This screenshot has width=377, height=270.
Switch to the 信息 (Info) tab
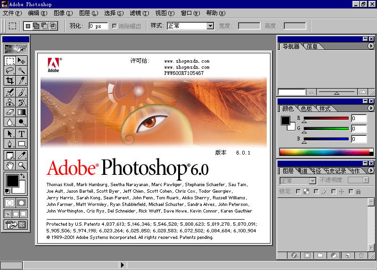click(312, 46)
